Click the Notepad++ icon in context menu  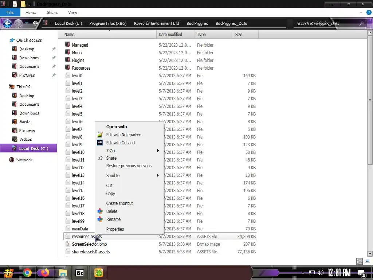(x=100, y=135)
